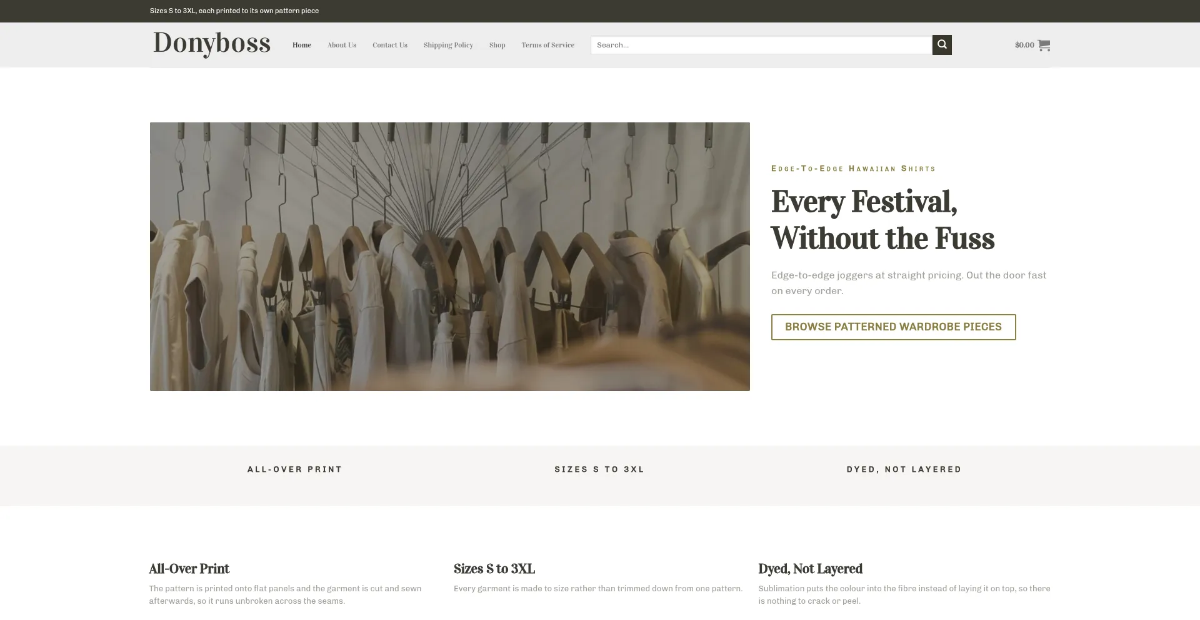Open Terms of Service page
The image size is (1200, 620).
click(548, 45)
